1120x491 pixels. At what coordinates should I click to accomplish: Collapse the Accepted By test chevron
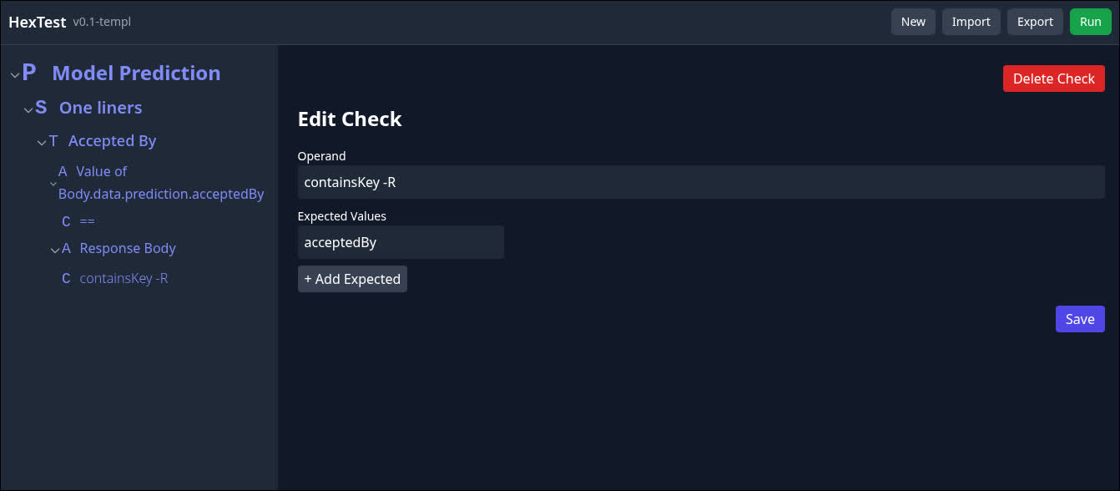[x=42, y=144]
